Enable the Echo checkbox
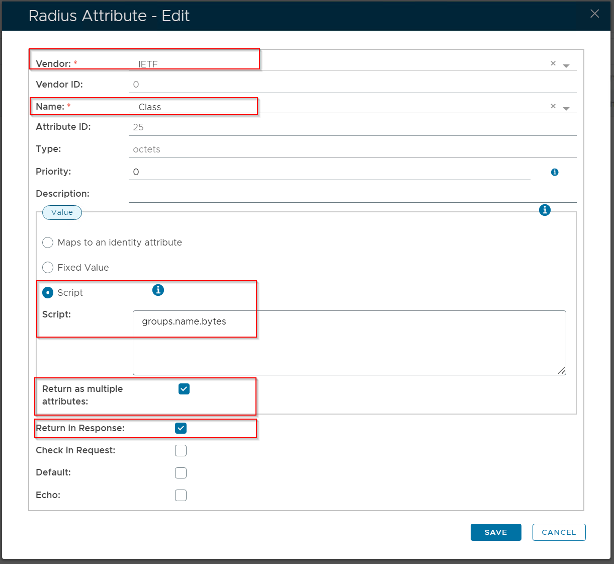This screenshot has height=564, width=614. (181, 495)
